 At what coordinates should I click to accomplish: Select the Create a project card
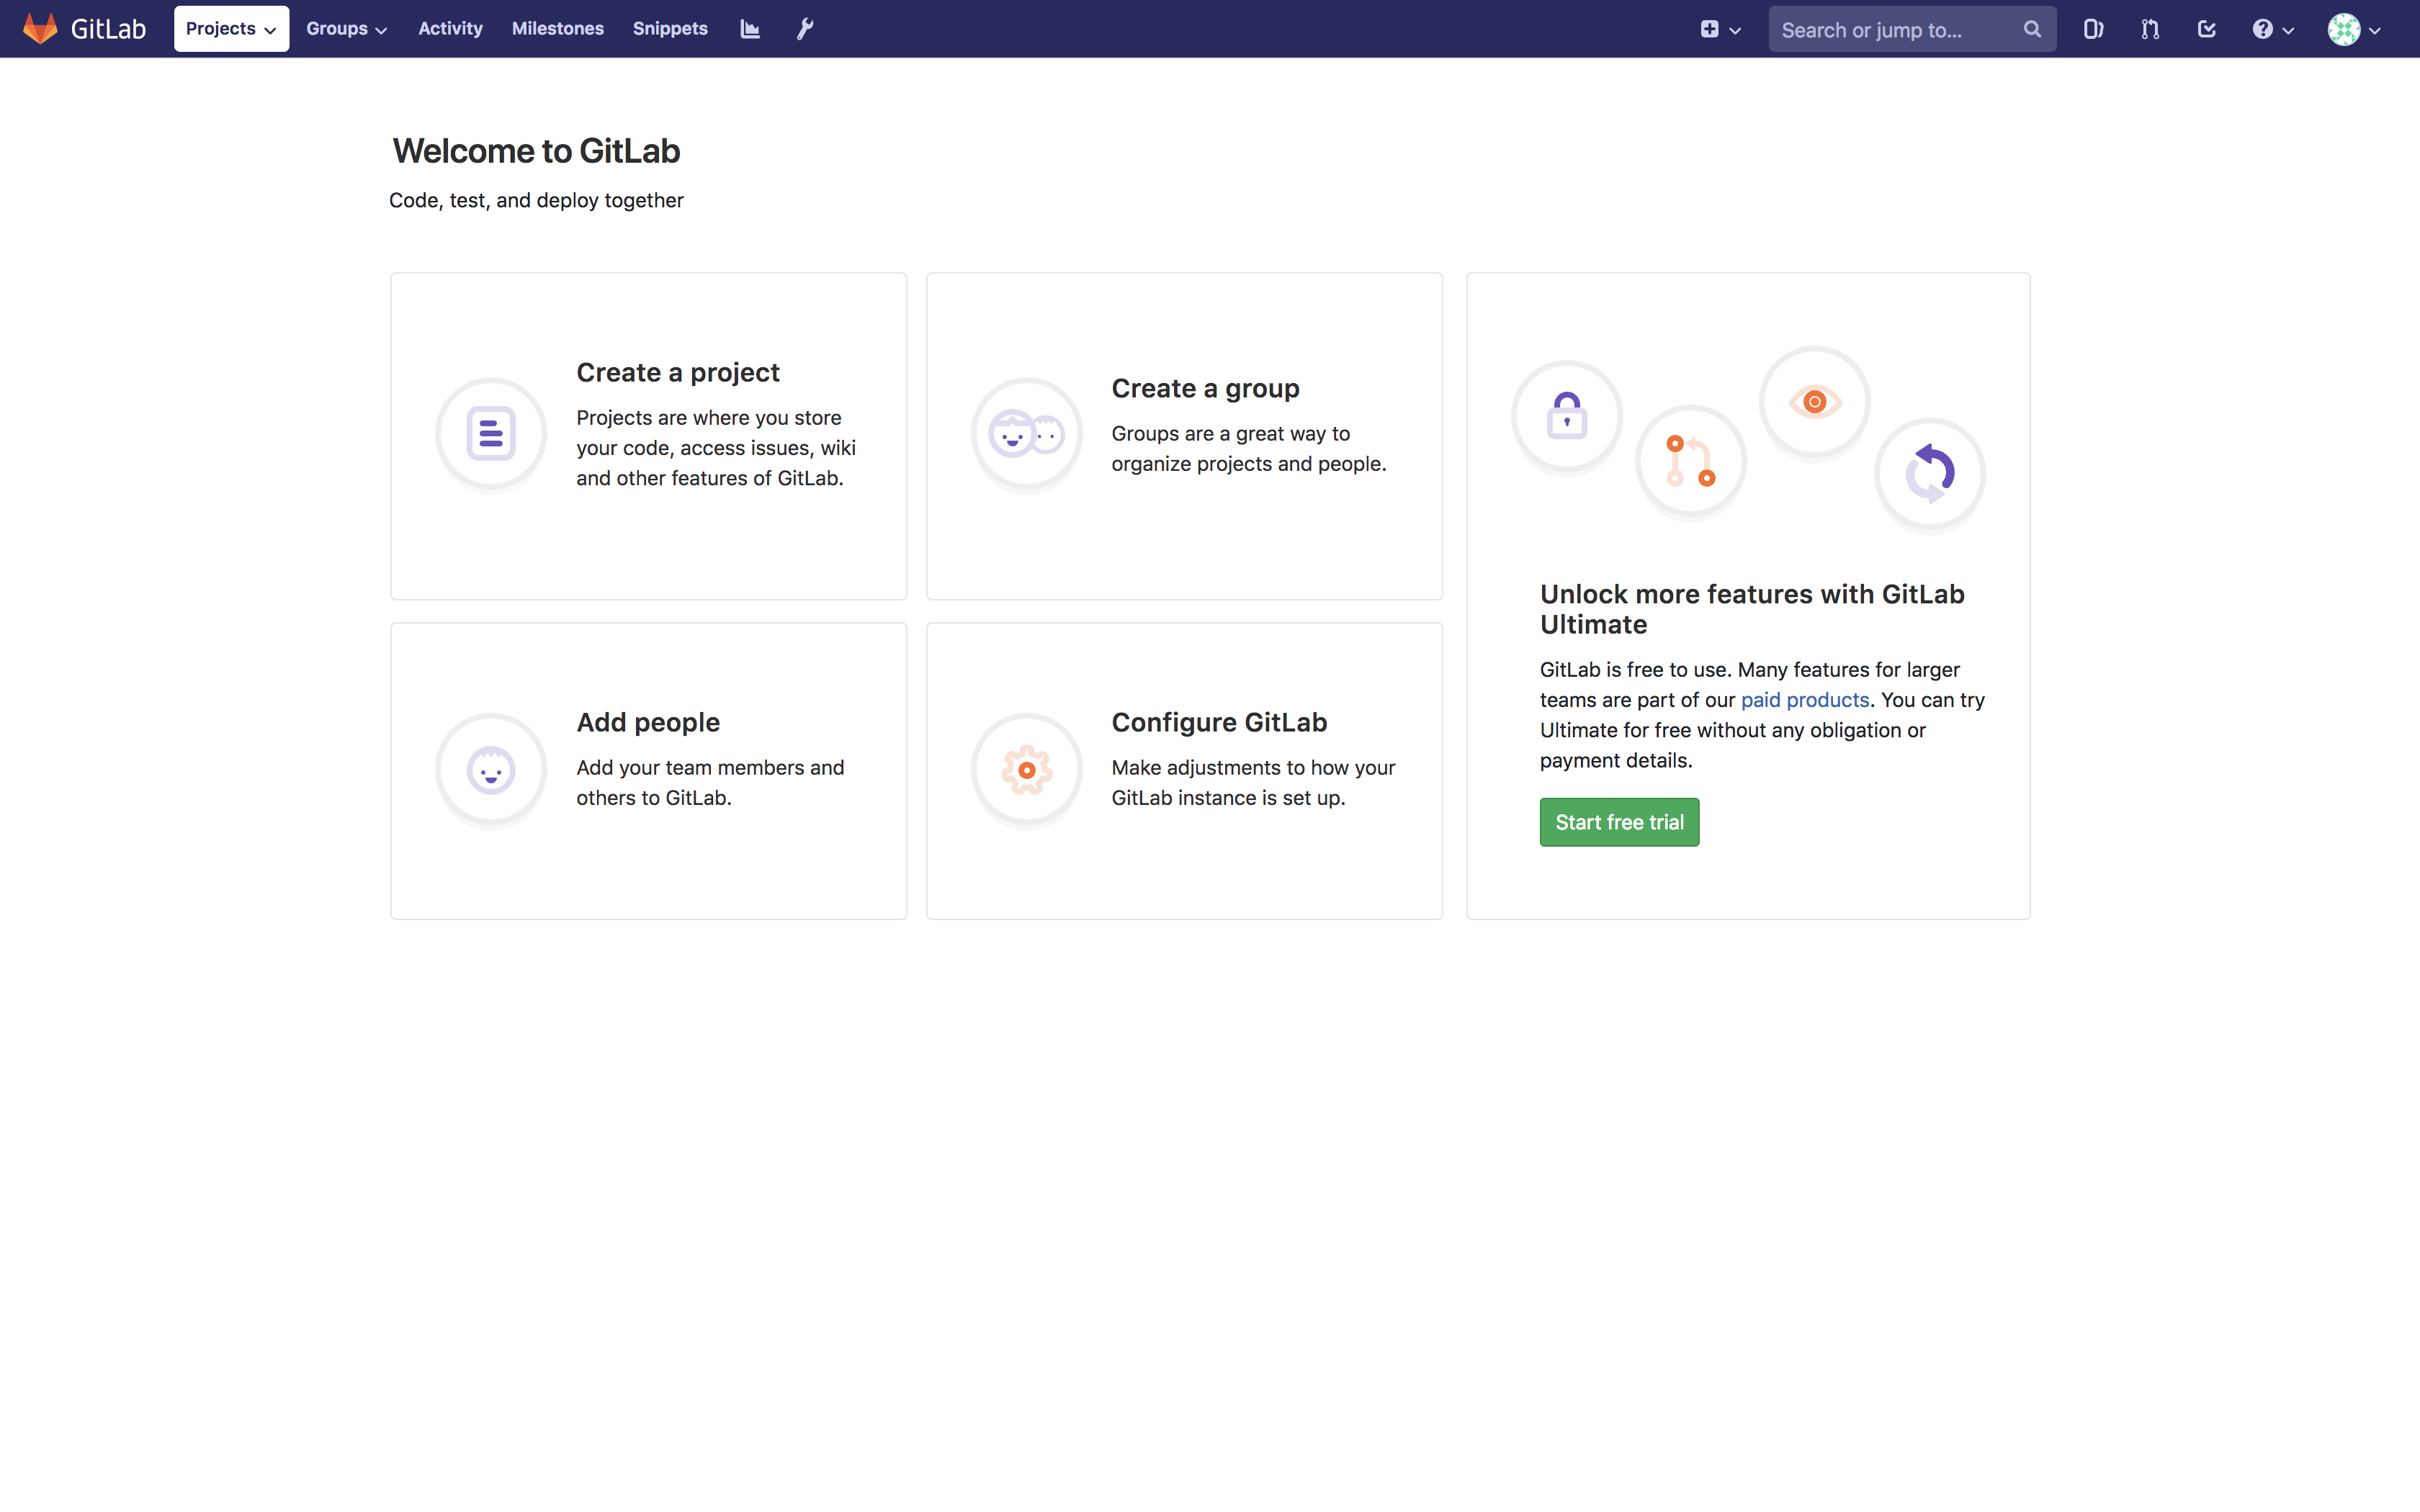[x=648, y=435]
